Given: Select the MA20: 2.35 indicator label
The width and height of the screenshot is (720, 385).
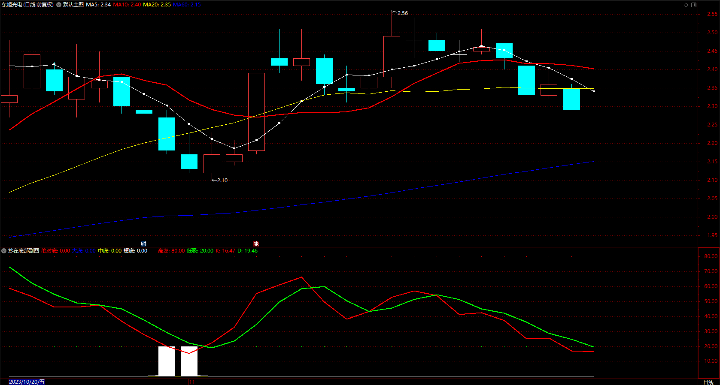Looking at the screenshot, I should click(157, 5).
